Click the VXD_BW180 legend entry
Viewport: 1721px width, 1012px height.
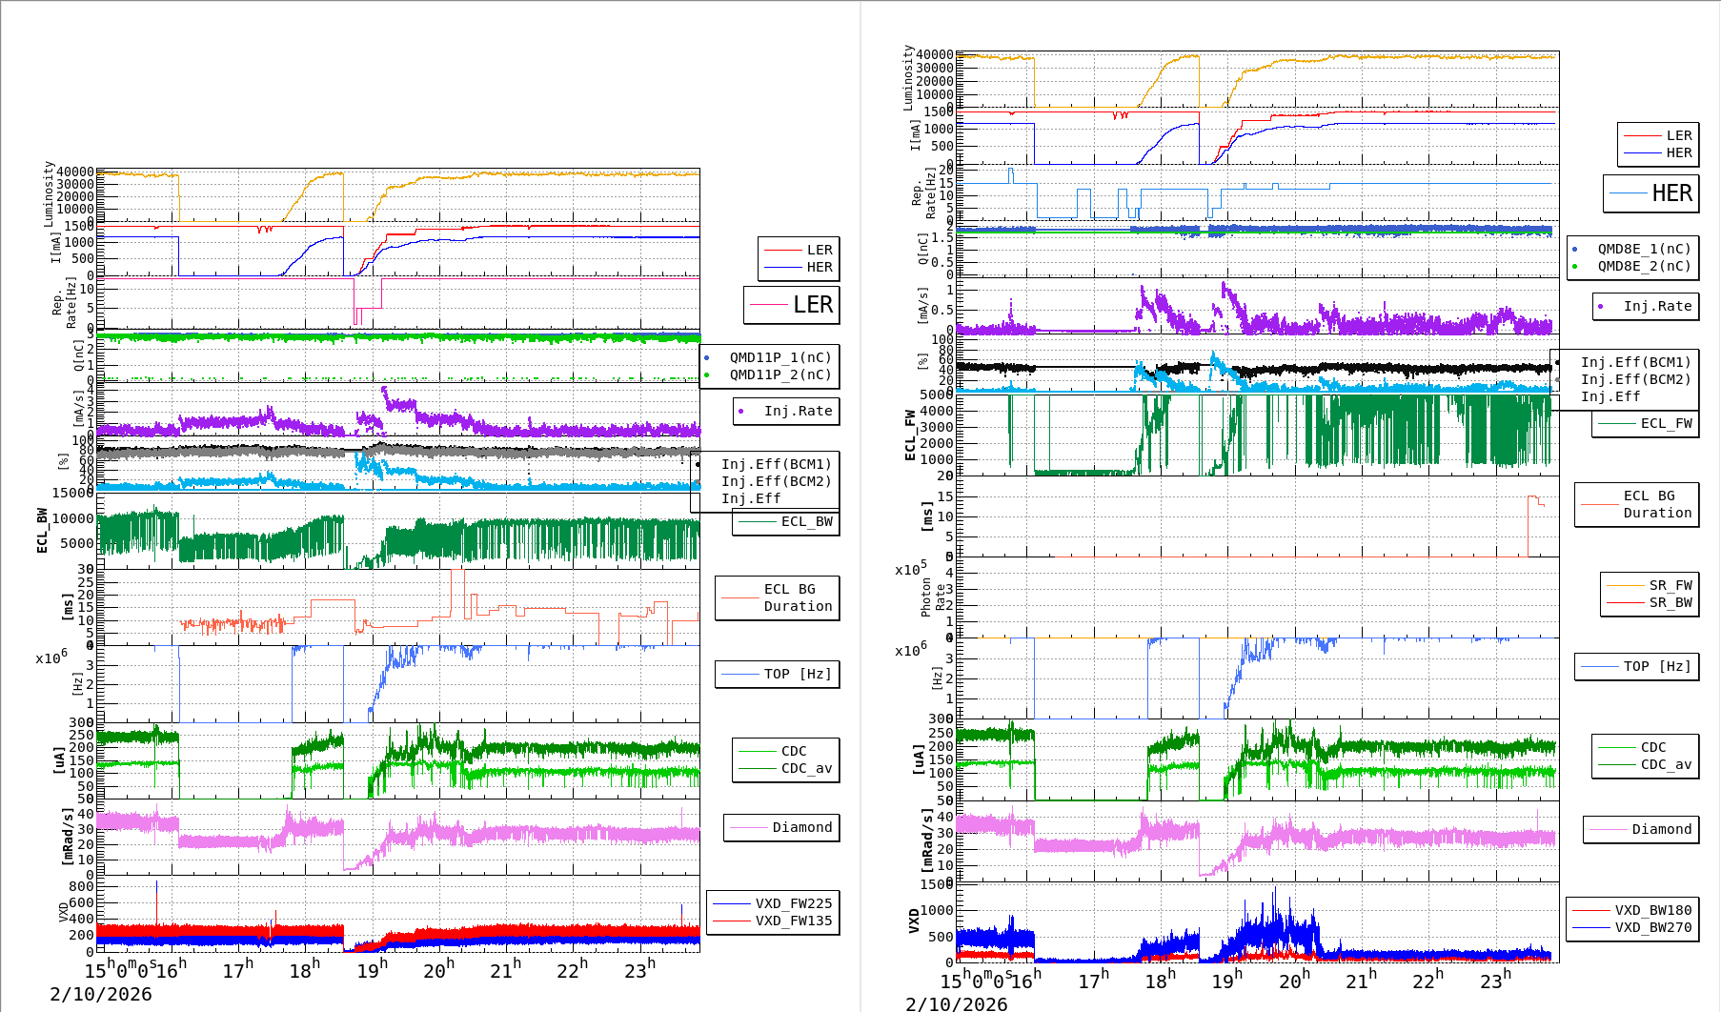(x=1652, y=910)
